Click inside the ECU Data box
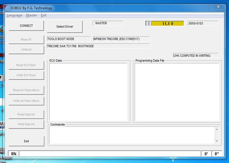The height and width of the screenshot is (163, 229). point(88,92)
